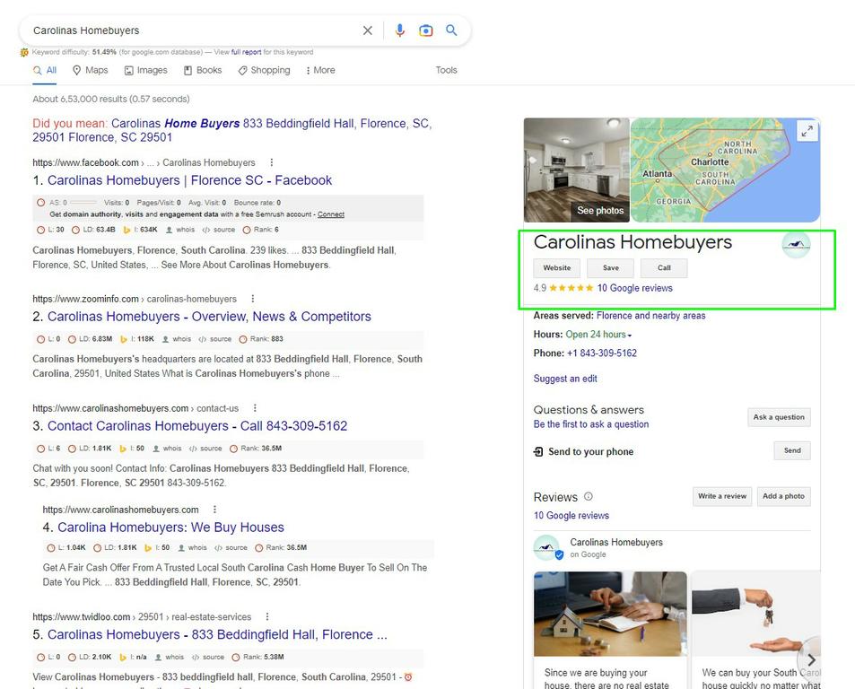Open the Reviews info circle icon
The image size is (855, 689).
(589, 497)
